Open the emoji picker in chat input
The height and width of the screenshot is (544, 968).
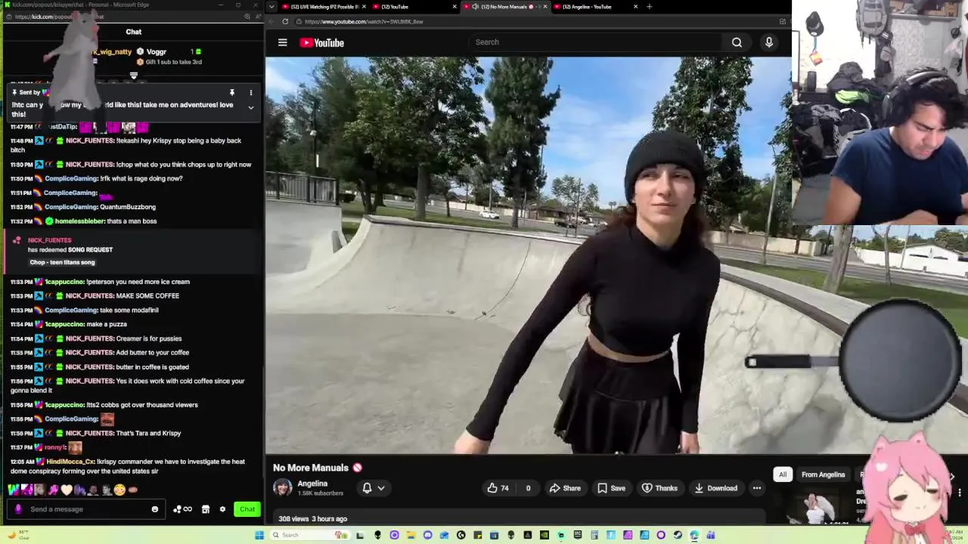click(x=155, y=509)
